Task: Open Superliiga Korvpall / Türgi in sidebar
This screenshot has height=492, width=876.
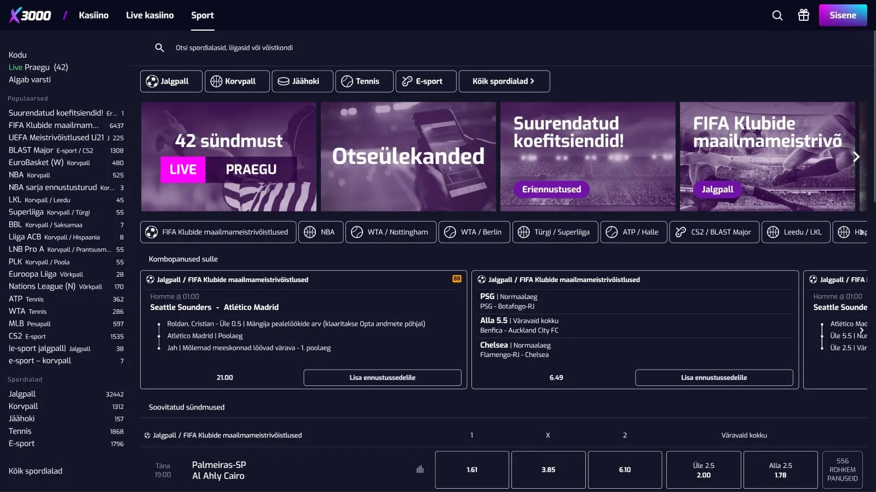Action: click(66, 212)
